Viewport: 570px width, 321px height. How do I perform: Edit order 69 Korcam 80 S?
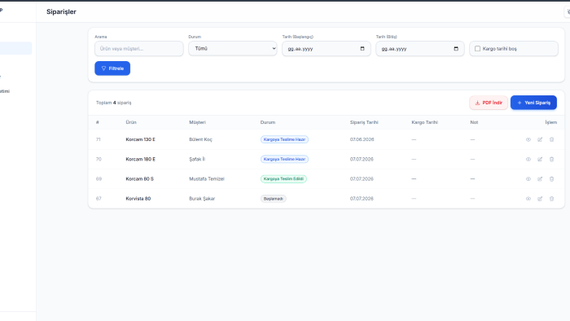click(540, 179)
